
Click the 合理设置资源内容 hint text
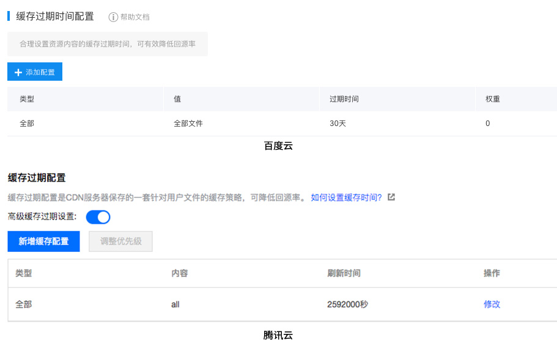click(108, 44)
